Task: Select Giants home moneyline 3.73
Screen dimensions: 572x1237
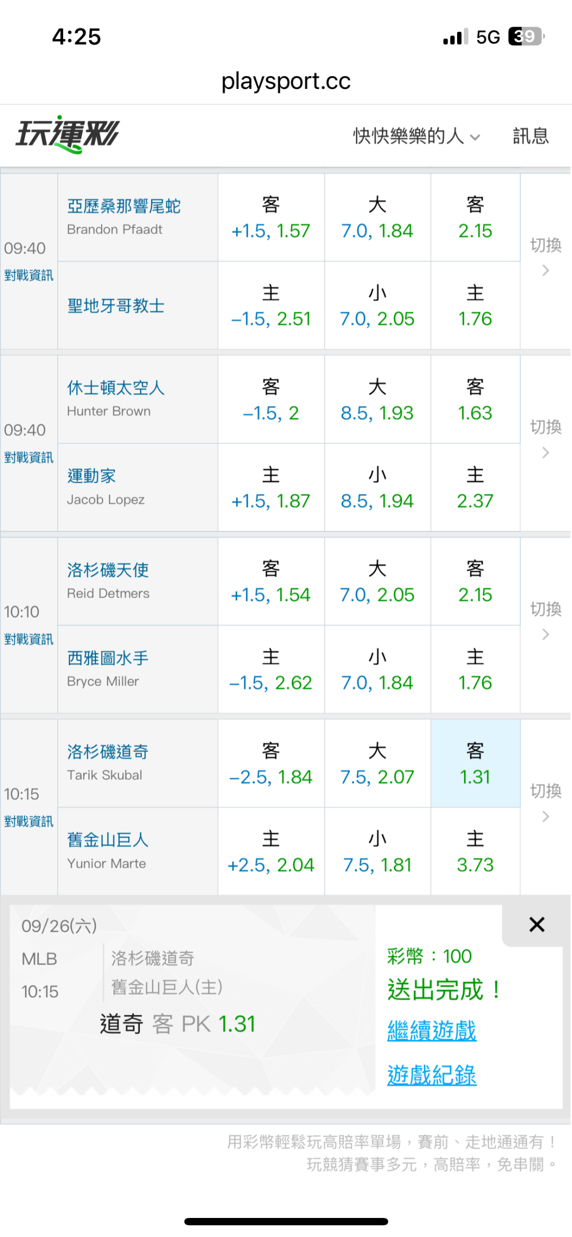Action: (475, 852)
